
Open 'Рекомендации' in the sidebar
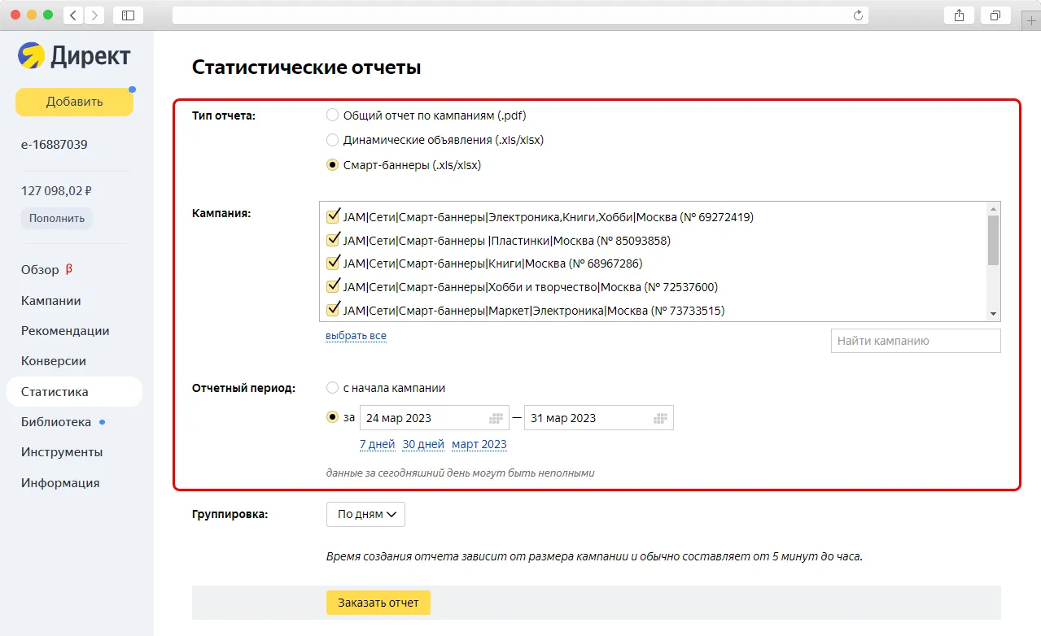(x=65, y=331)
